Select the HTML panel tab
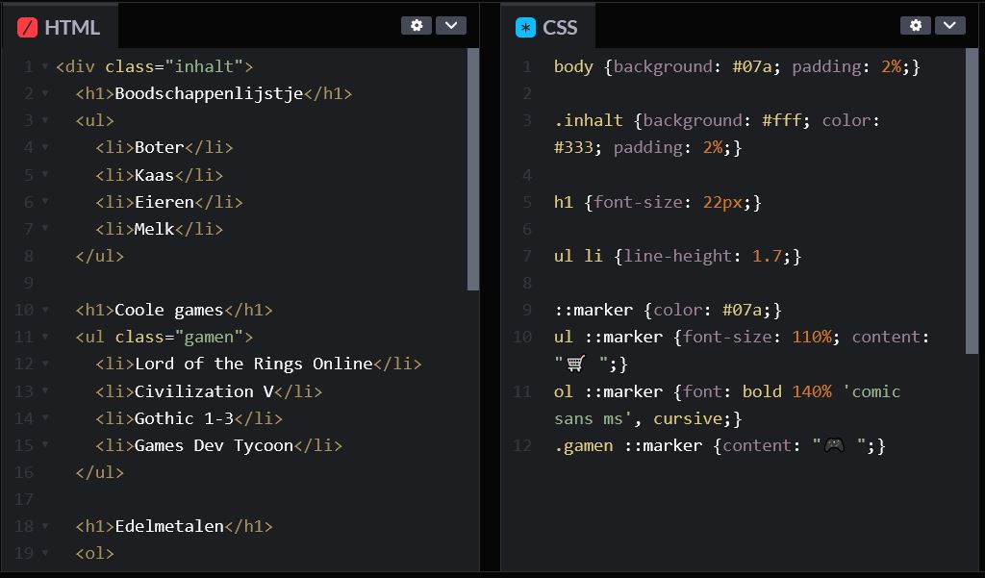The height and width of the screenshot is (578, 985). point(60,26)
